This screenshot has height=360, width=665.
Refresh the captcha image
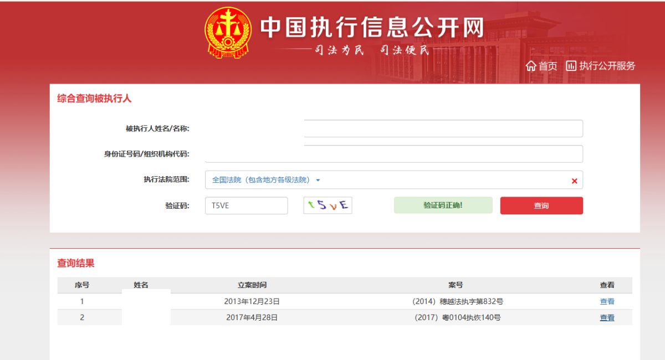pos(328,205)
